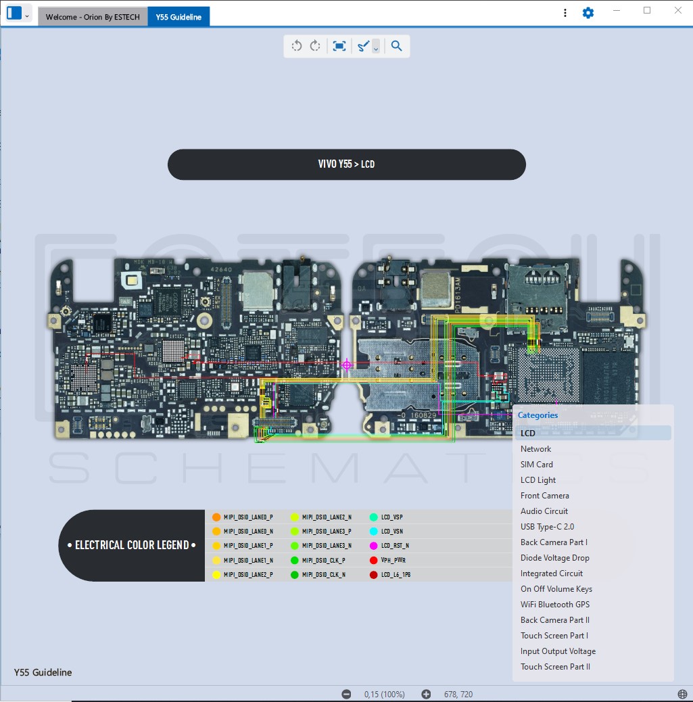Open settings via the gear icon

tap(588, 13)
